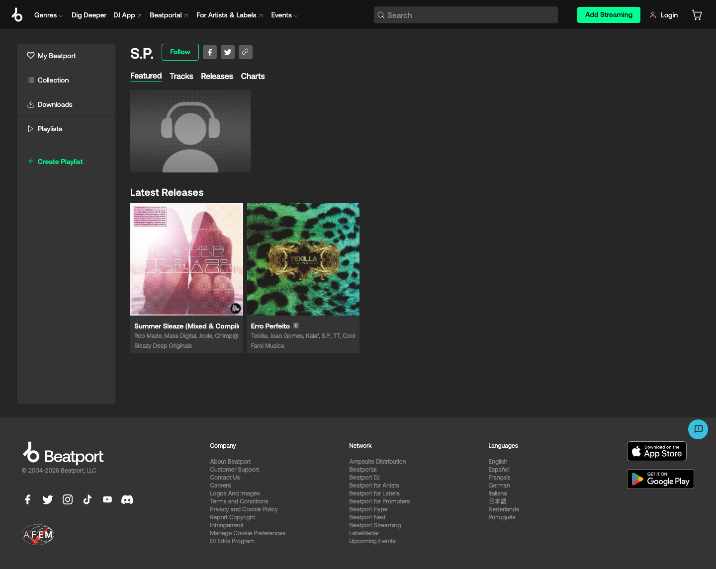Open Beatport's YouTube icon in footer
716x569 pixels.
pyautogui.click(x=107, y=499)
